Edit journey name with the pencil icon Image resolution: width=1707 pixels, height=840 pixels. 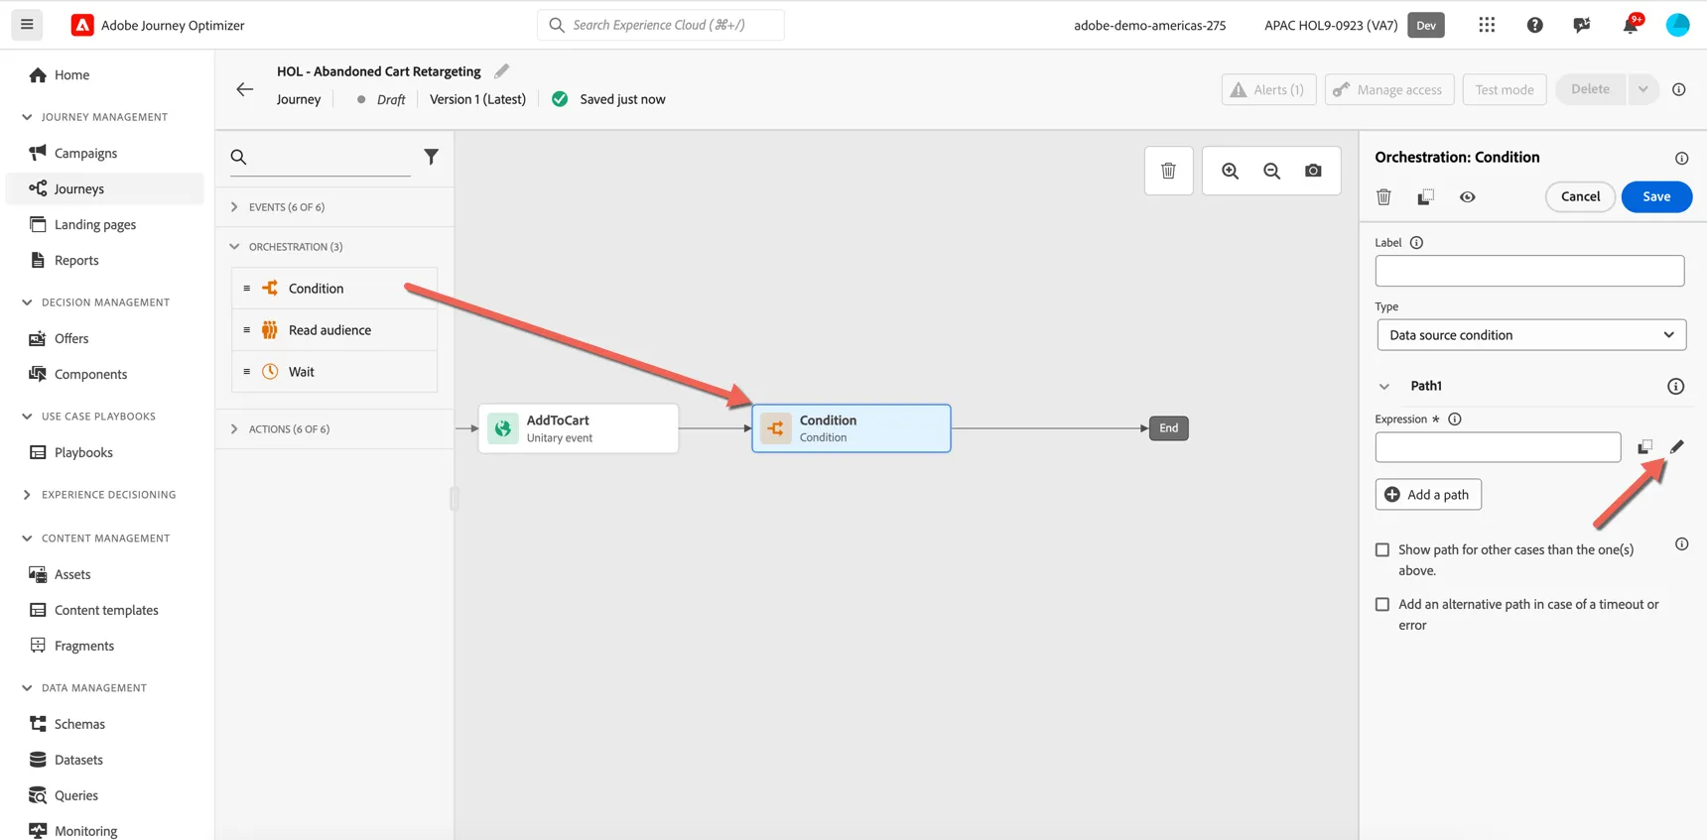pos(501,70)
